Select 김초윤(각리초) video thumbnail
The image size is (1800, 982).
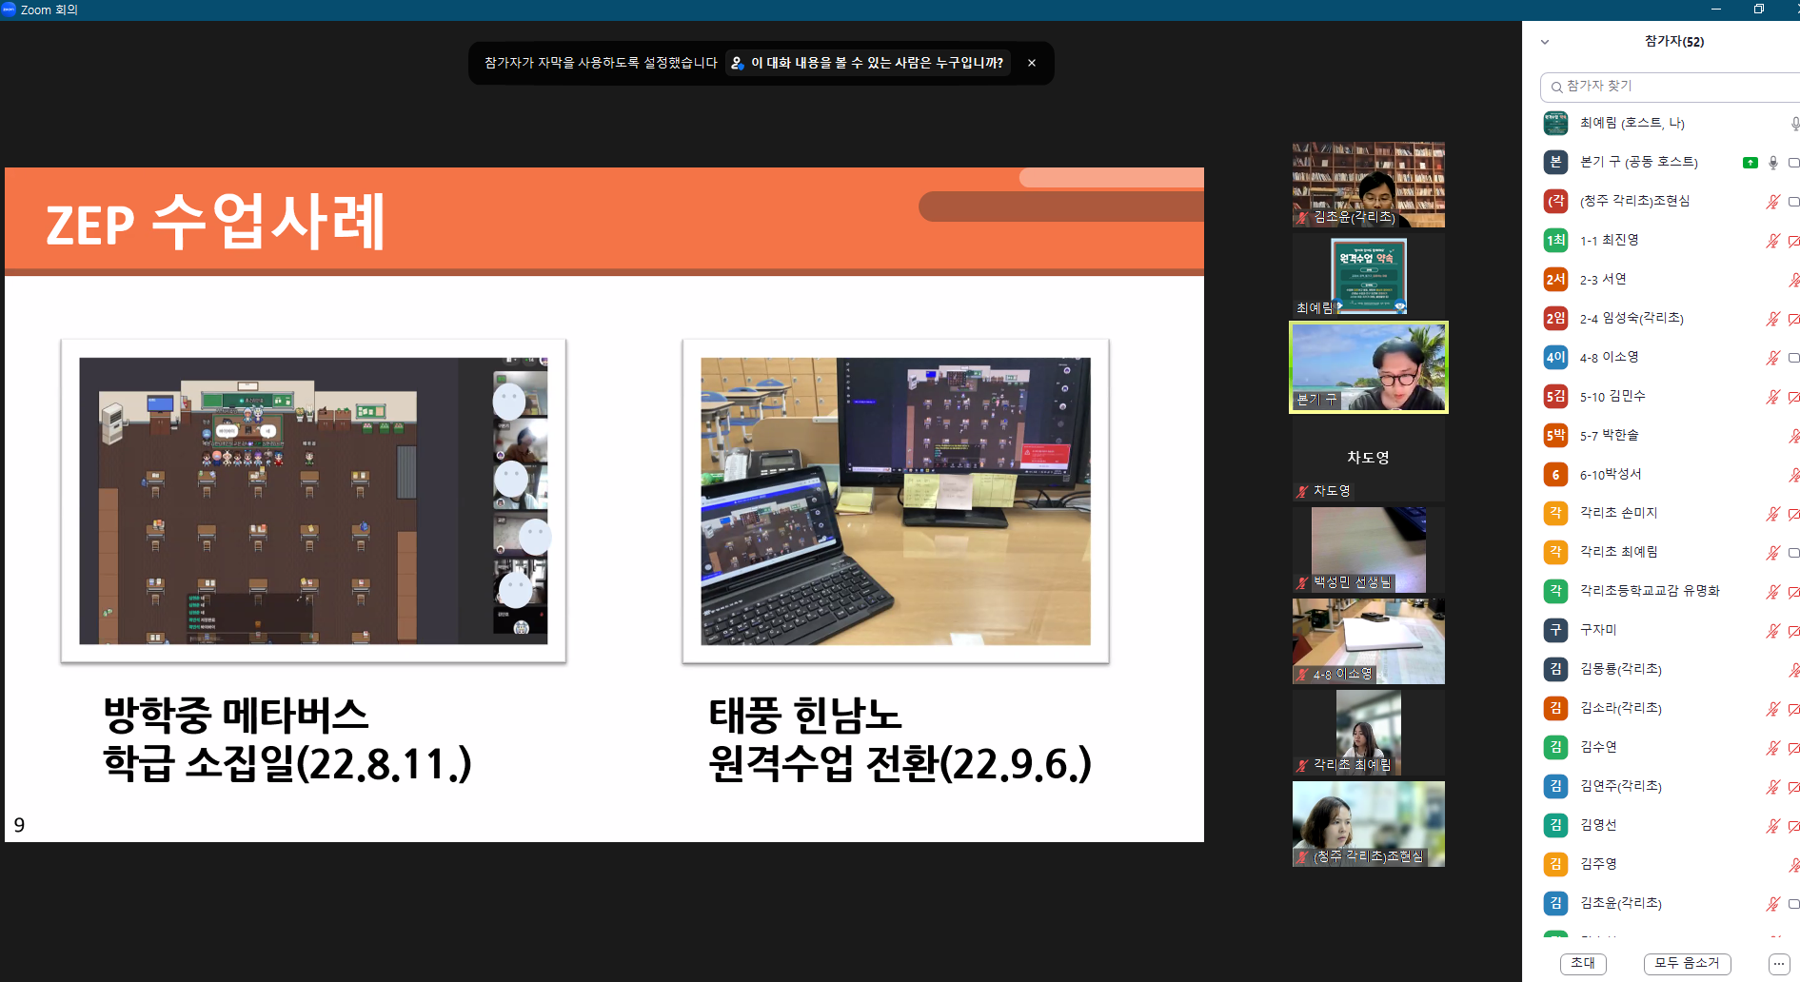tap(1368, 185)
